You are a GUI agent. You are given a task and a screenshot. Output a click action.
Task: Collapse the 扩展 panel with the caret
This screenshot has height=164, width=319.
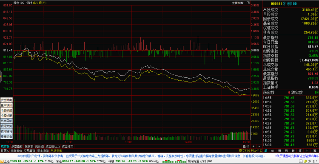point(5,151)
